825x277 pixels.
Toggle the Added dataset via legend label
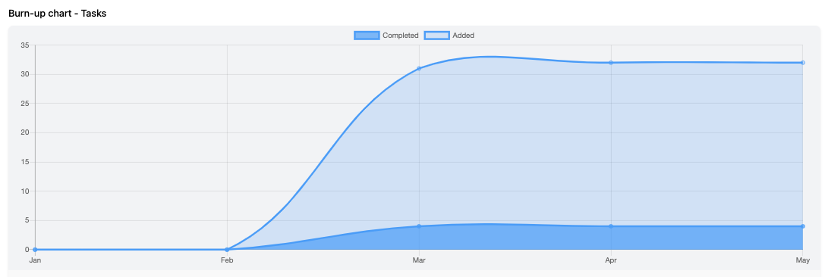(464, 36)
